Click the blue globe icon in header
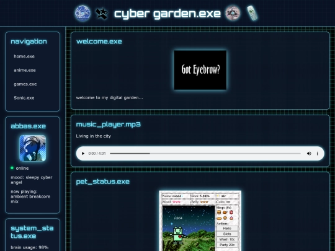This screenshot has height=251, width=335. [x=83, y=13]
